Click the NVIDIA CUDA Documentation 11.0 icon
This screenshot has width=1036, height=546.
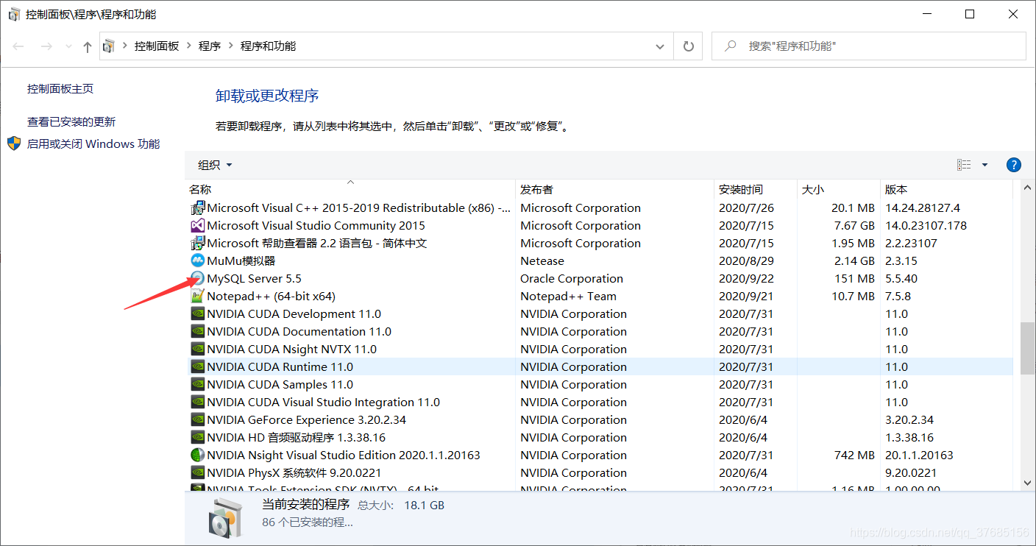[197, 332]
